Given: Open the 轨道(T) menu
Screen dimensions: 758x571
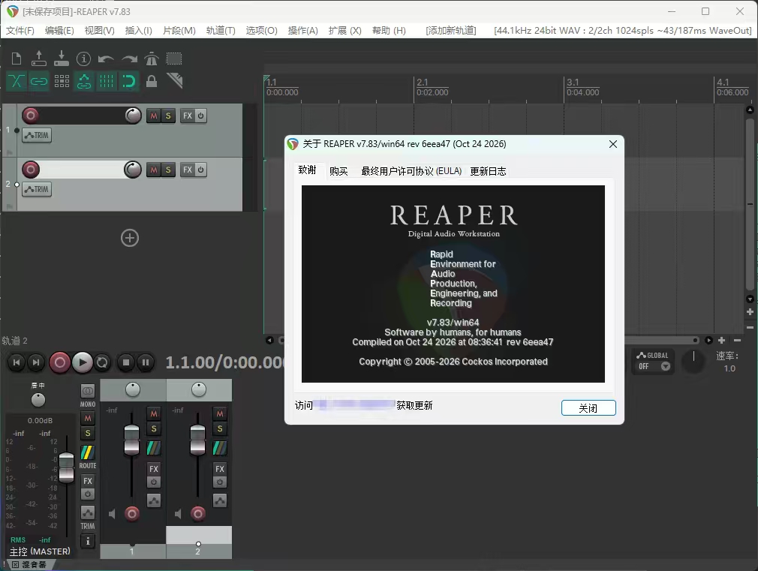Looking at the screenshot, I should coord(221,31).
